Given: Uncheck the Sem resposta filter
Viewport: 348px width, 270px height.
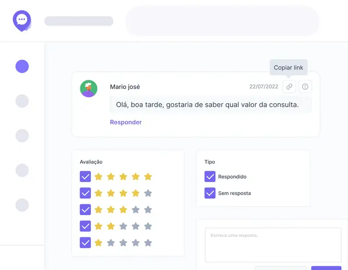Looking at the screenshot, I should pos(210,193).
